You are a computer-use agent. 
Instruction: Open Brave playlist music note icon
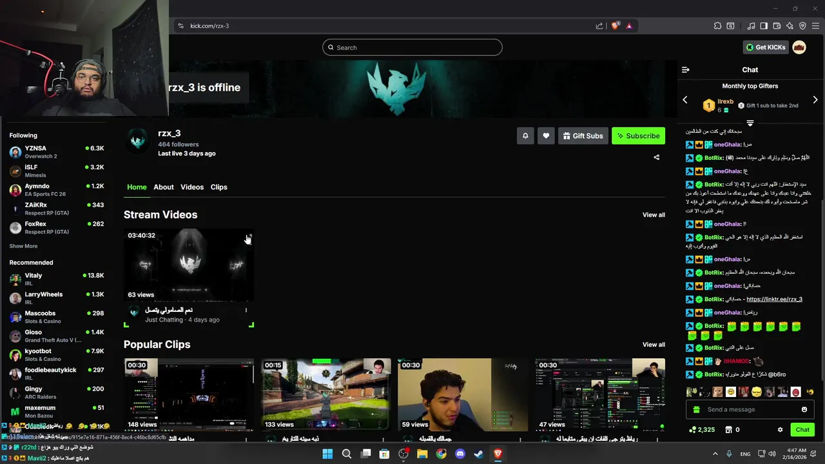tap(751, 26)
